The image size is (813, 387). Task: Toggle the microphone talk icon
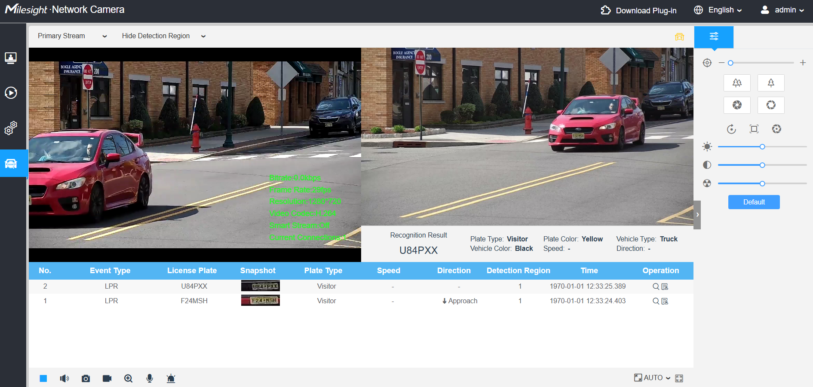coord(150,378)
